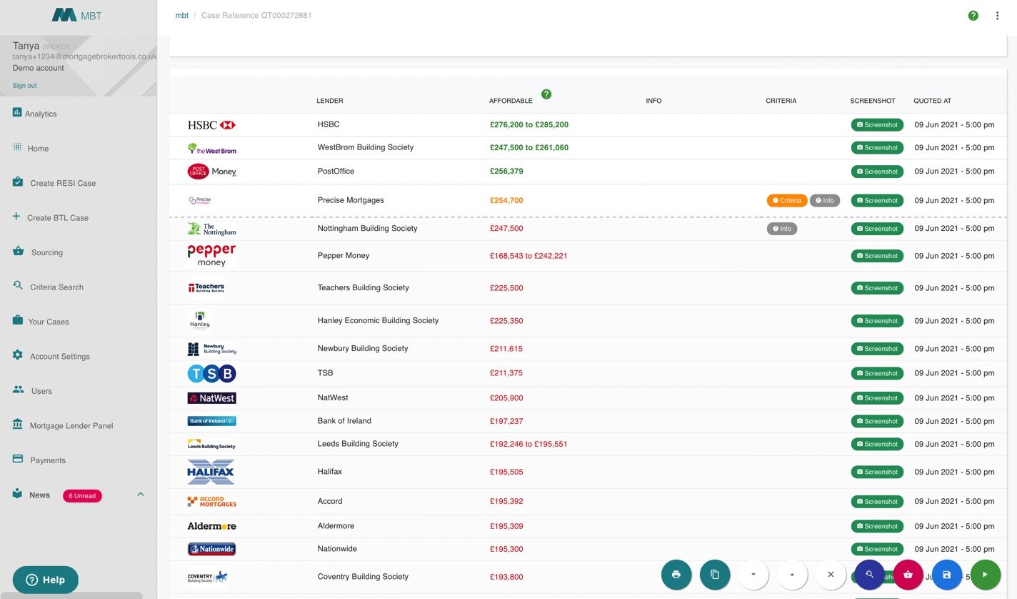Click the £254,700 Precise Mortgages amount
1017x599 pixels.
[x=506, y=200]
